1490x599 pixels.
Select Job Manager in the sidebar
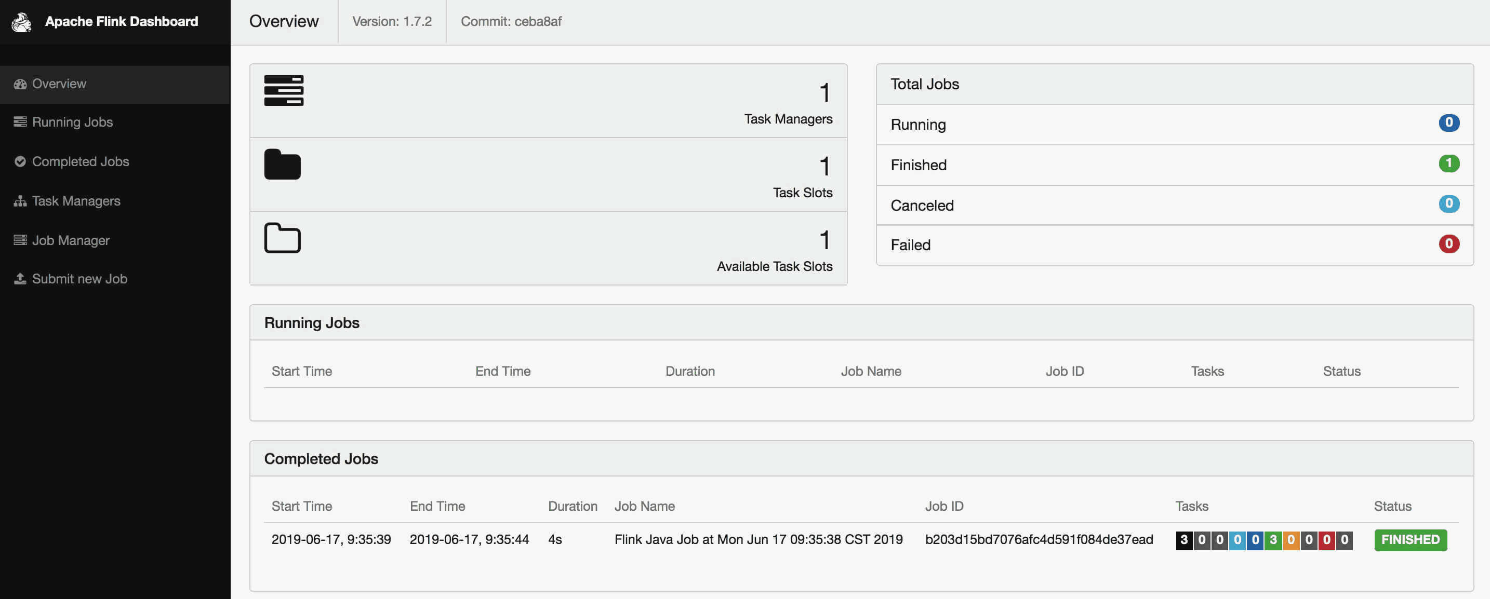click(114, 240)
